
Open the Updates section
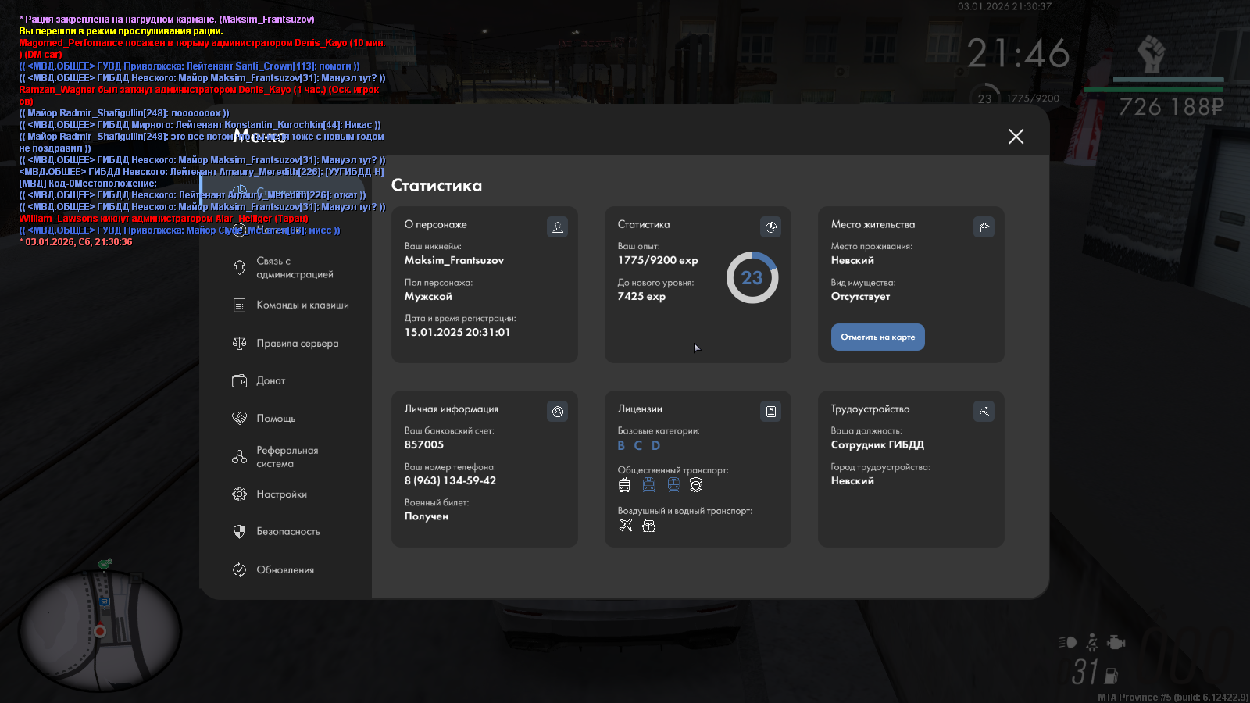(284, 570)
